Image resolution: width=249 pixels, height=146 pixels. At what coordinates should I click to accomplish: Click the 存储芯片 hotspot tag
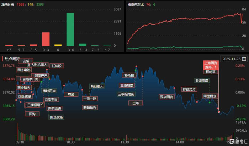(189, 89)
